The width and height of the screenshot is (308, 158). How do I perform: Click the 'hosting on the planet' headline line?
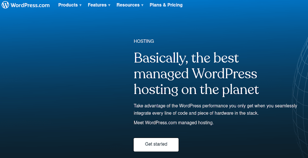pos(196,90)
